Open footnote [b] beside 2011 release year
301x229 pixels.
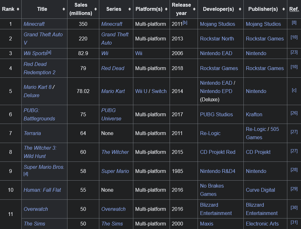(x=185, y=23)
